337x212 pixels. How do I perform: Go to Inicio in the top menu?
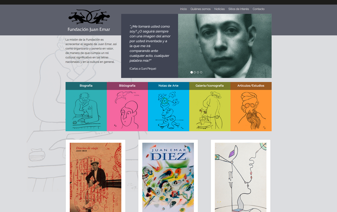183,9
